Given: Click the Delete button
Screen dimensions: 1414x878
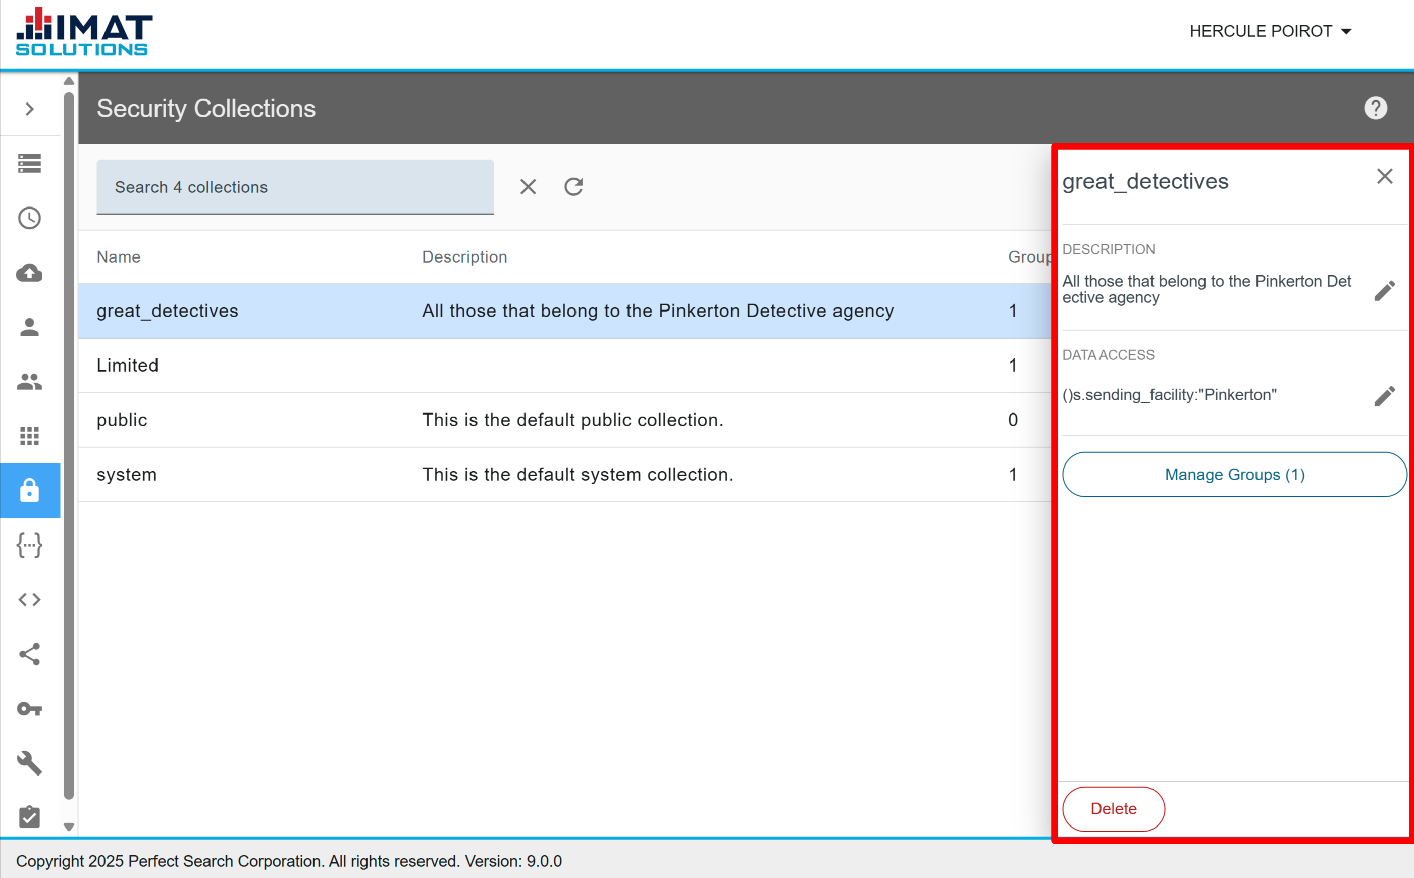Looking at the screenshot, I should click(x=1113, y=809).
